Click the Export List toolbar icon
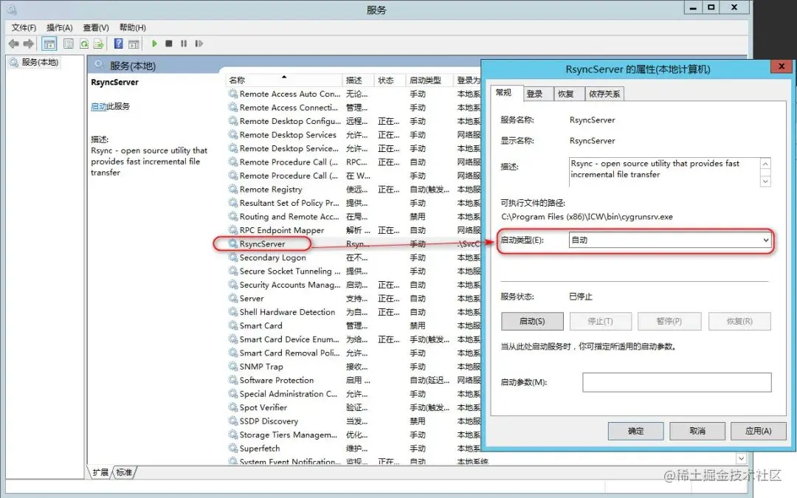 [x=99, y=44]
